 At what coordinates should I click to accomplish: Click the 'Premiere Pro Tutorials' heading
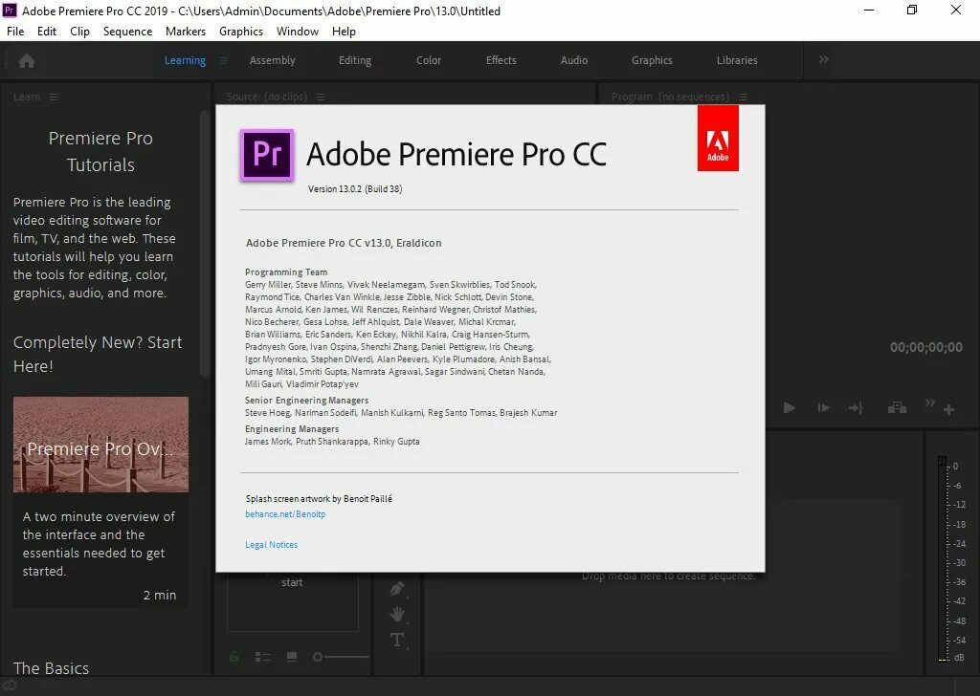[100, 151]
